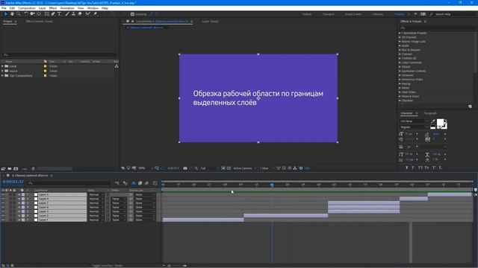478x268 pixels.
Task: Expand the Solids folder in Project
Action: (2, 66)
